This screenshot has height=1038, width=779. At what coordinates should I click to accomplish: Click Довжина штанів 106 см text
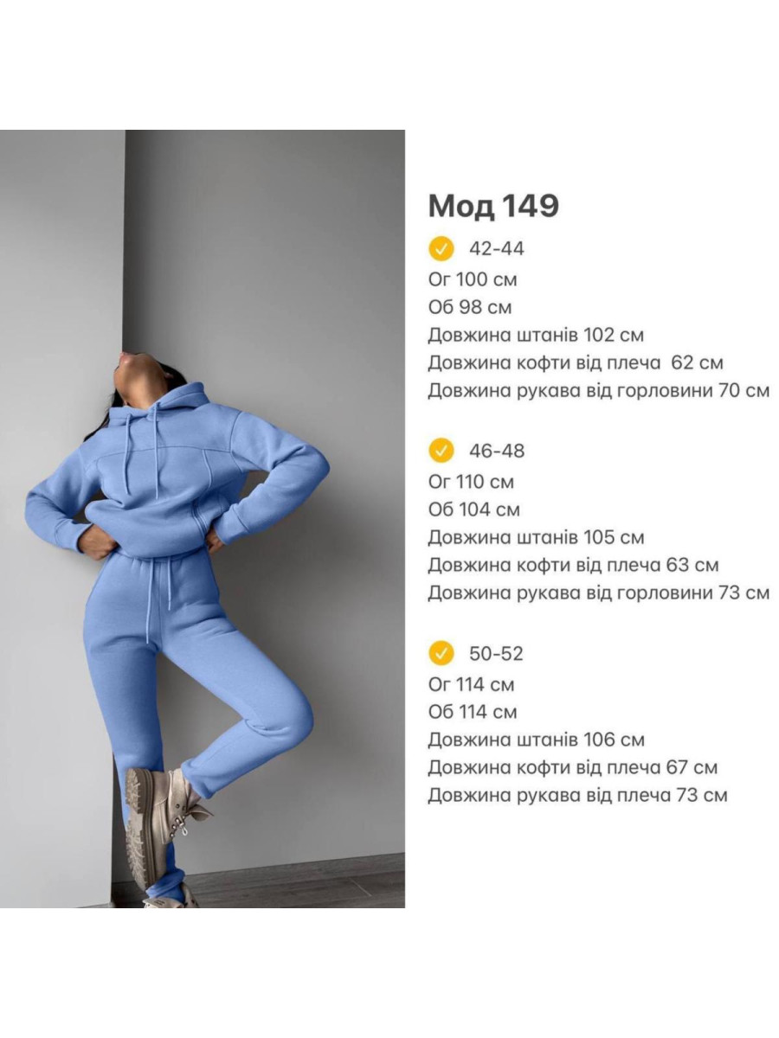pos(536,740)
